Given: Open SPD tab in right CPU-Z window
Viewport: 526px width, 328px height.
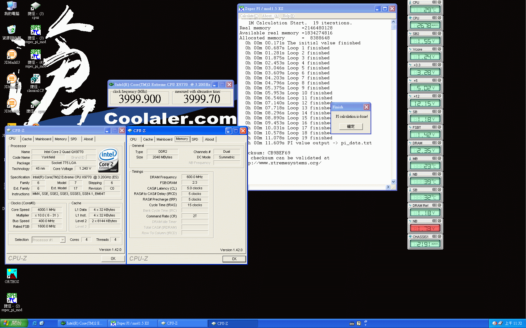Looking at the screenshot, I should (195, 140).
